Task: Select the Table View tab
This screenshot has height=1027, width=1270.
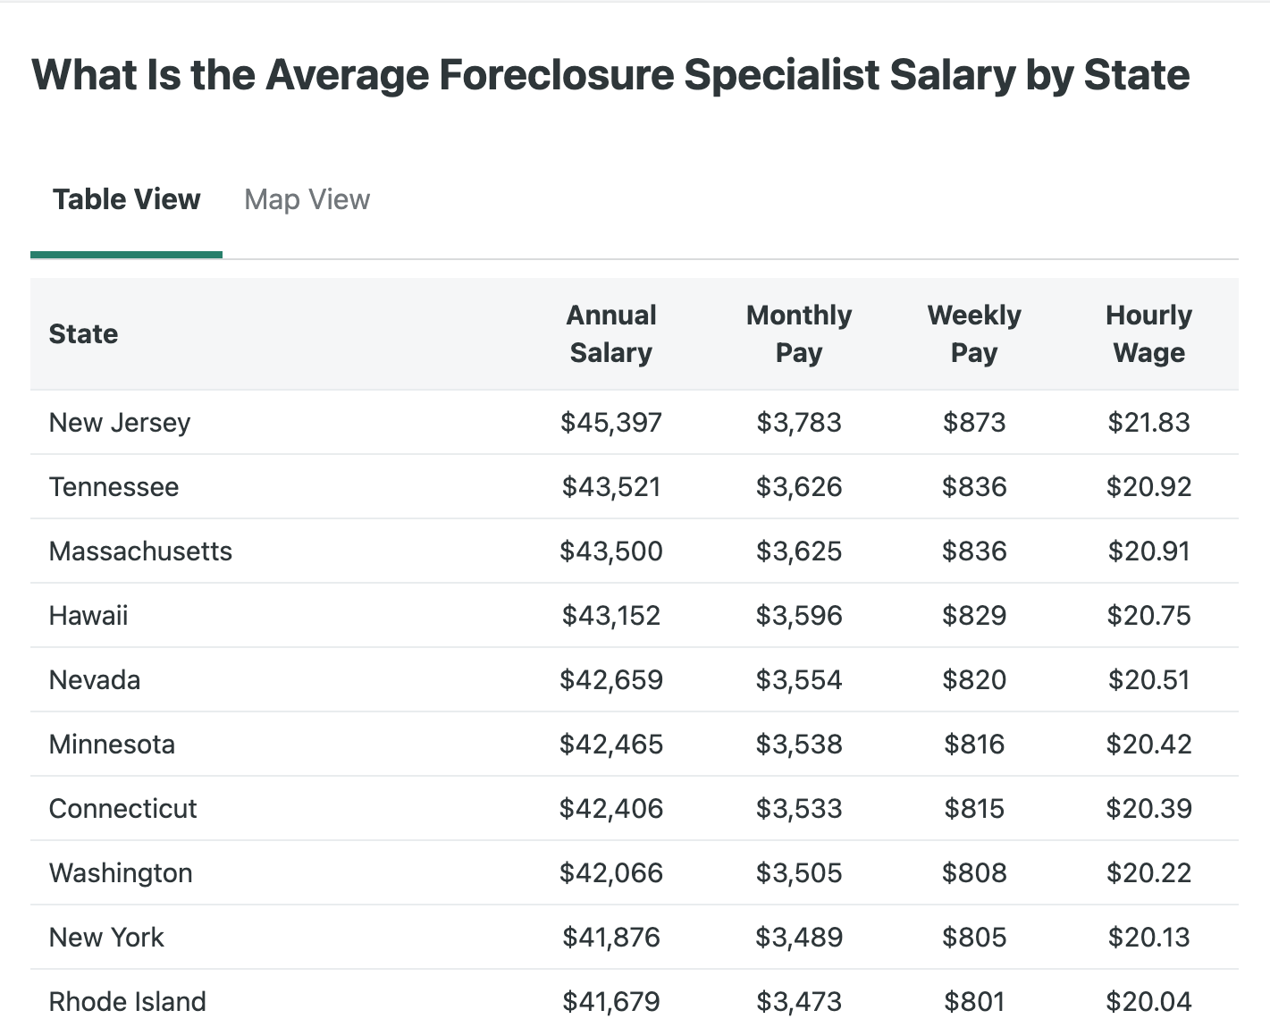Action: [x=127, y=199]
